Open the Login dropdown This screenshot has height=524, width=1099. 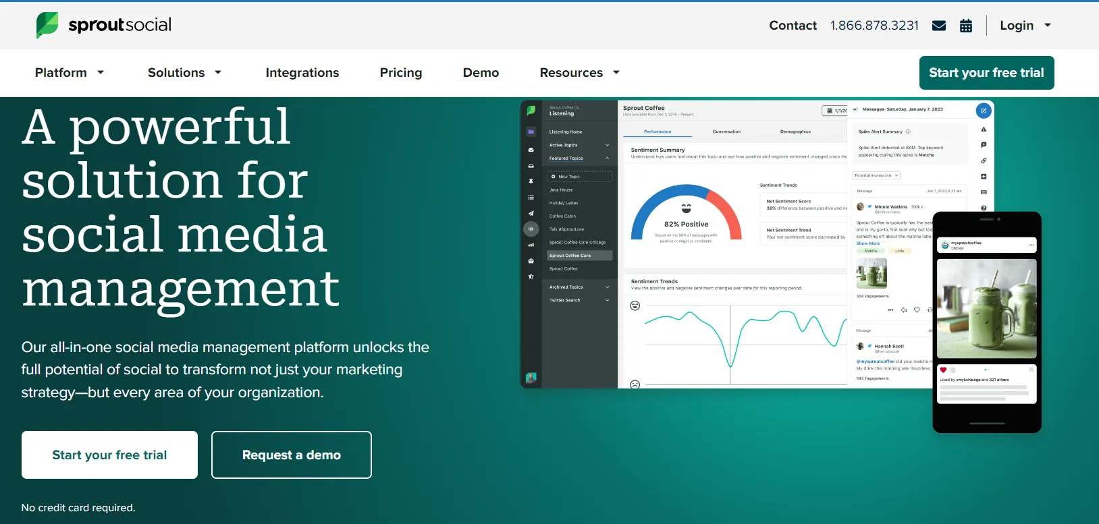point(1025,26)
